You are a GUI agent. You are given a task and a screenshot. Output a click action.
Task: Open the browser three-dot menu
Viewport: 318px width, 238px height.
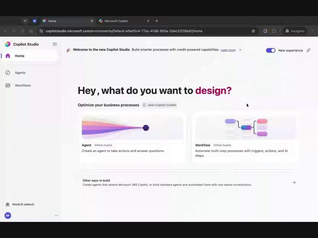click(313, 31)
